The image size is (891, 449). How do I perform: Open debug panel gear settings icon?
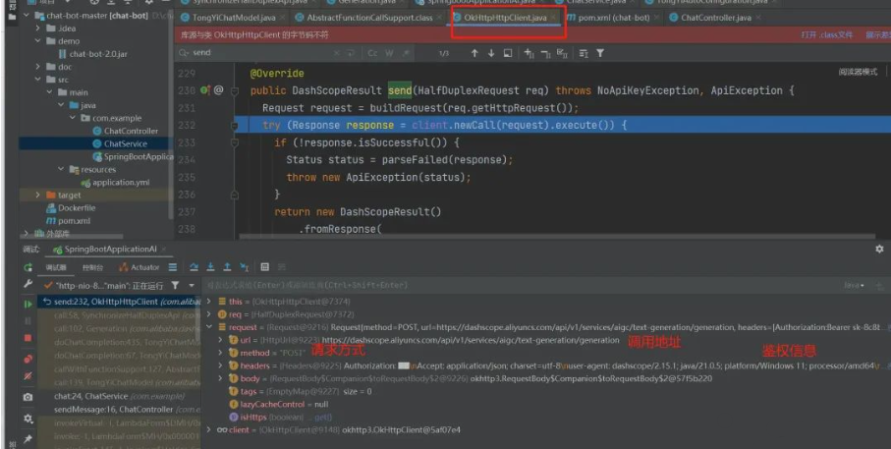point(28,419)
